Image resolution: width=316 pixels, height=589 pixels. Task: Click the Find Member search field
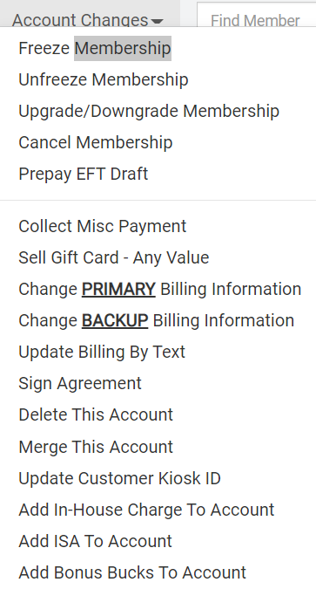pos(257,15)
